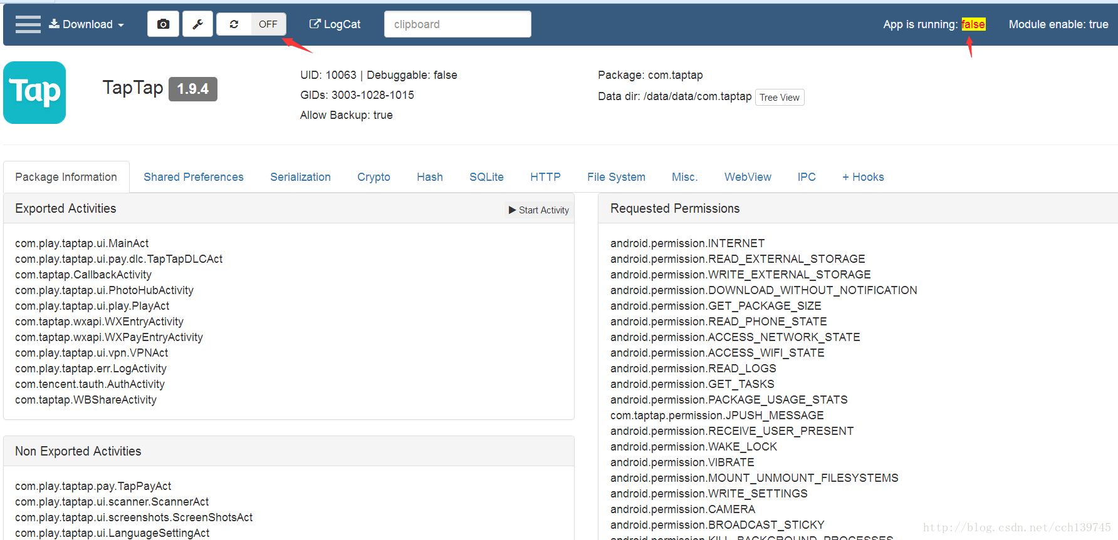Open the hamburger menu
This screenshot has height=540, width=1118.
[28, 24]
